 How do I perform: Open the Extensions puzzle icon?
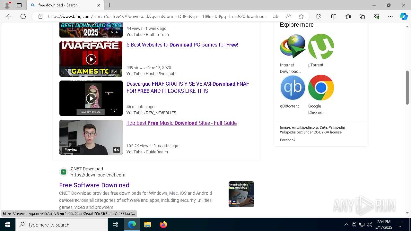(x=318, y=16)
